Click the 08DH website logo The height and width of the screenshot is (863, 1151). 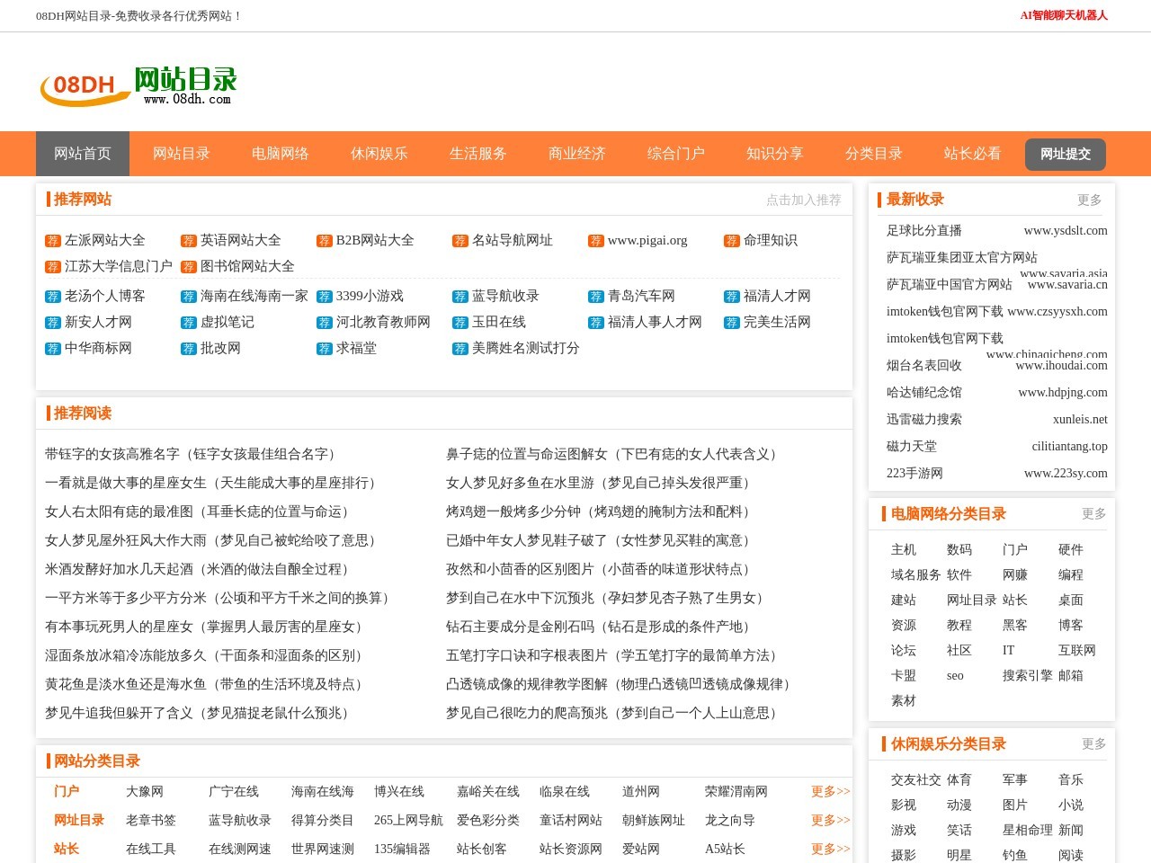(138, 85)
